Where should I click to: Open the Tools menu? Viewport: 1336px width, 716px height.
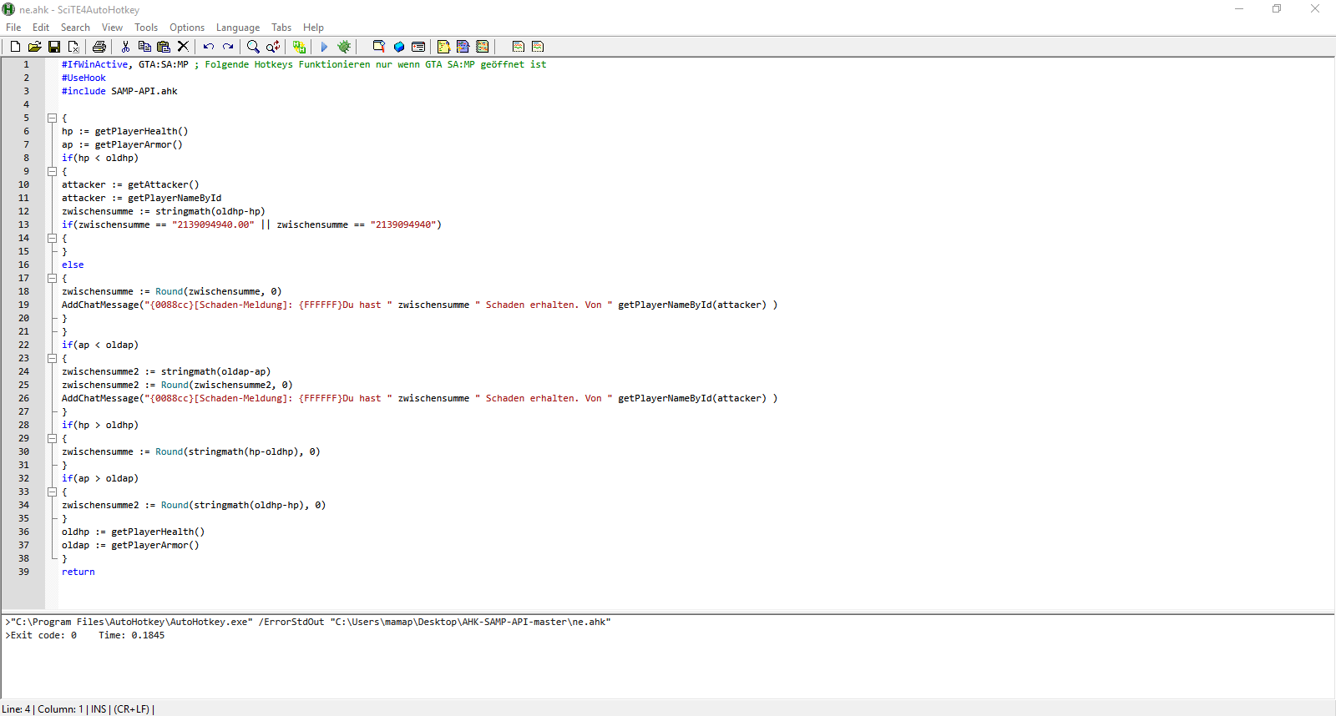(x=146, y=28)
